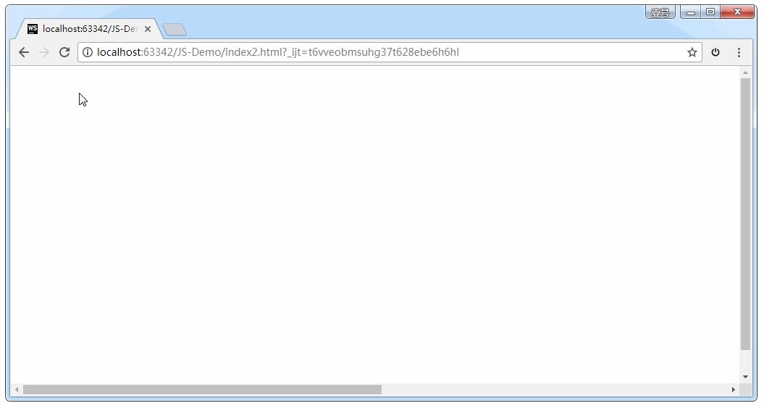Viewport: 764px width, 403px height.
Task: Click the horizontal scrollbar left arrow
Action: [x=17, y=390]
